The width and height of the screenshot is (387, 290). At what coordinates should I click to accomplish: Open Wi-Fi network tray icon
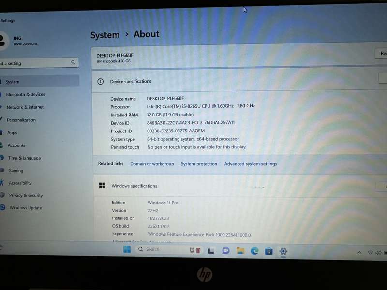370,252
